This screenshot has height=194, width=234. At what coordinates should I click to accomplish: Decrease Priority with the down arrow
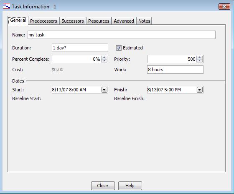(200, 61)
